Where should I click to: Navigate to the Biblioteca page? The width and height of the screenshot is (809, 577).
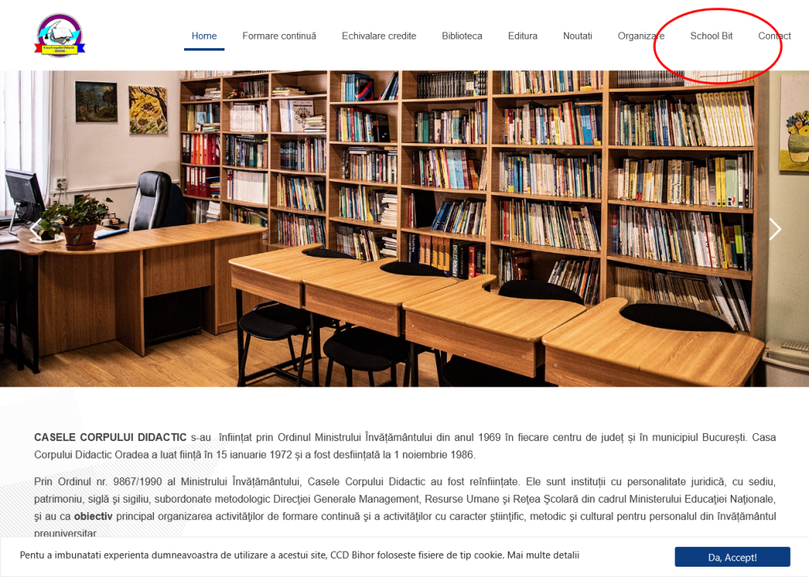click(x=462, y=36)
